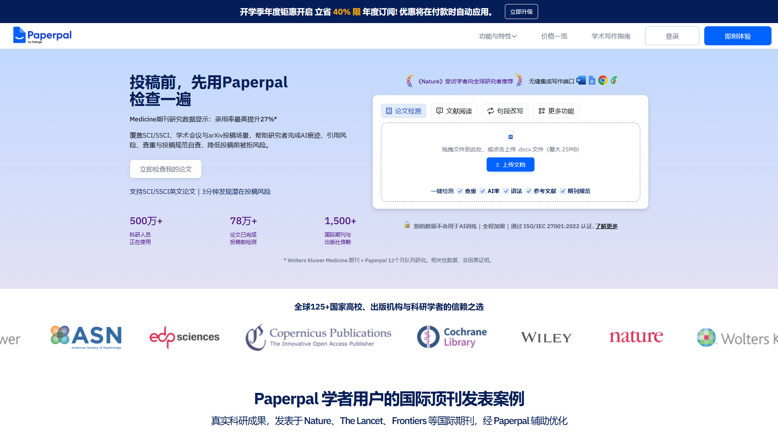Screen dimensions: 778x437
Task: Click the Chrome browser integration icon
Action: click(603, 81)
